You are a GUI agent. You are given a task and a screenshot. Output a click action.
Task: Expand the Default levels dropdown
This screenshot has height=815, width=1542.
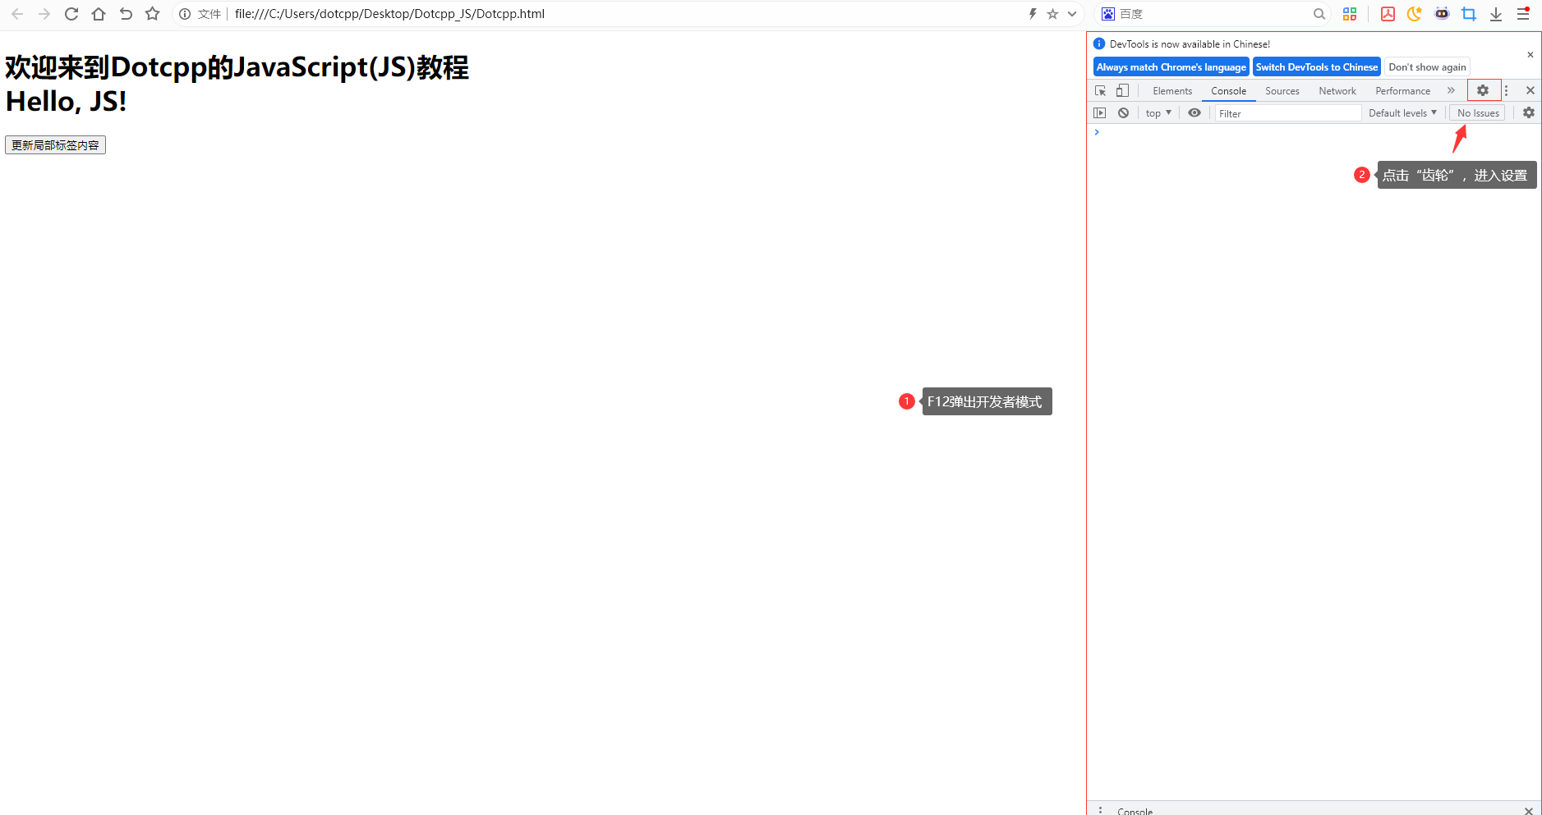tap(1402, 113)
